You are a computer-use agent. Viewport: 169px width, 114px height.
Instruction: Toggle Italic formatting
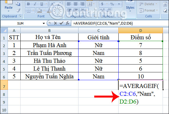tap(35, 4)
